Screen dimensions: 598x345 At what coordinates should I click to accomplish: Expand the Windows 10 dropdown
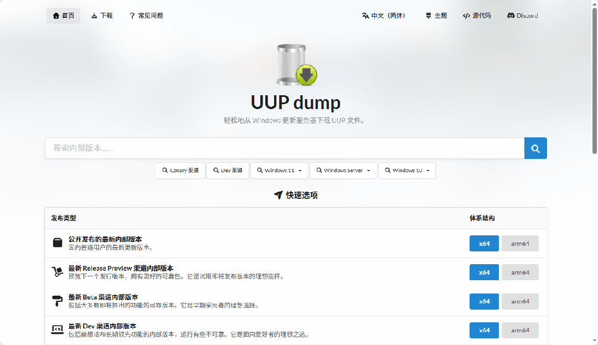(407, 171)
